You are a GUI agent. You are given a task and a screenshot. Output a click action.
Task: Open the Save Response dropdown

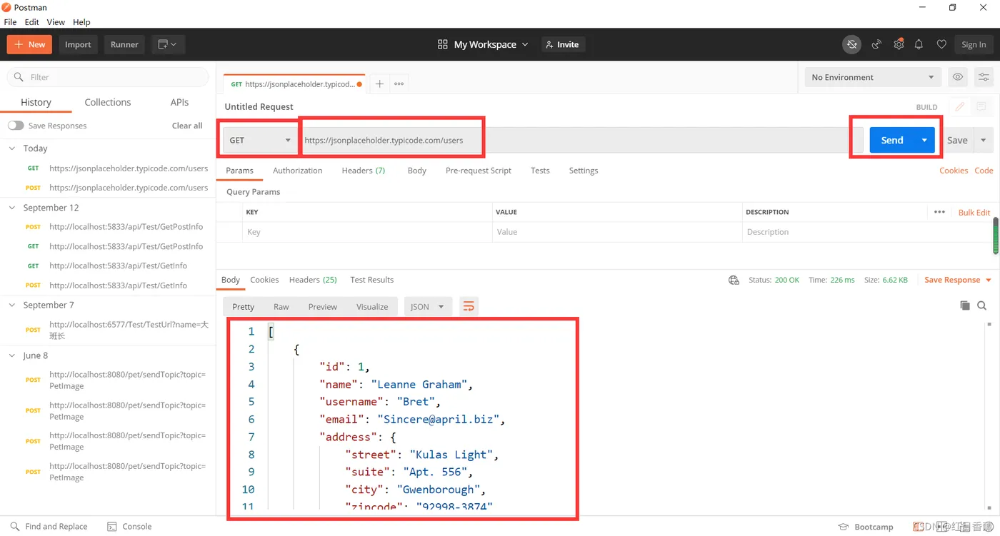[x=958, y=280]
